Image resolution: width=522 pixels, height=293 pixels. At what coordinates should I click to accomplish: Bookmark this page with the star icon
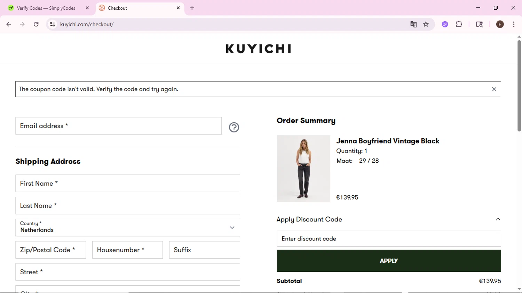pos(426,24)
